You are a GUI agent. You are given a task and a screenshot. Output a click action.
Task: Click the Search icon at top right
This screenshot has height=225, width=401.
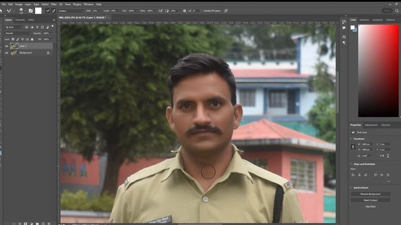pyautogui.click(x=397, y=11)
